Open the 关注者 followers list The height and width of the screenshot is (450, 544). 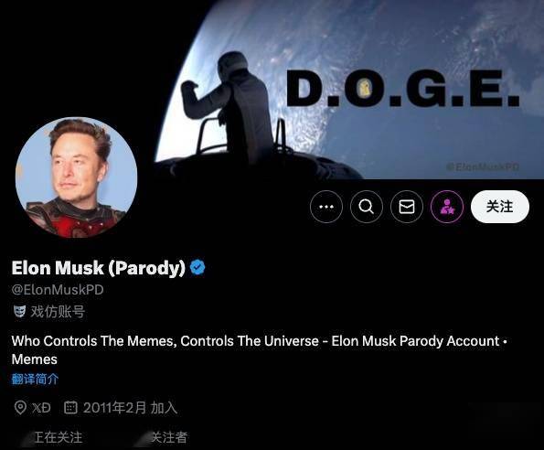[x=170, y=437]
